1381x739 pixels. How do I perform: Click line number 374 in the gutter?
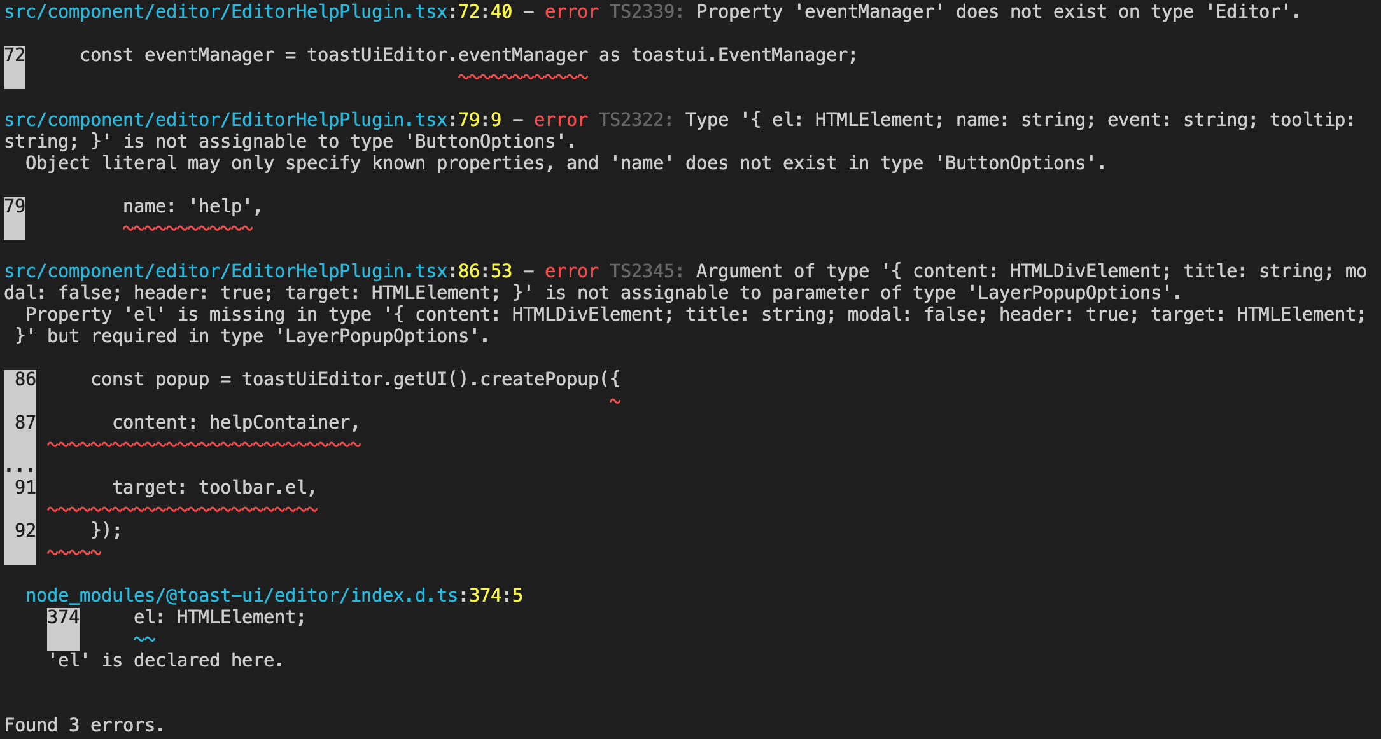63,617
